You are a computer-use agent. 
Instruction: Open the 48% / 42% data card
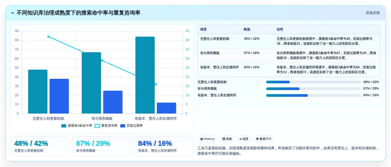pos(40,146)
